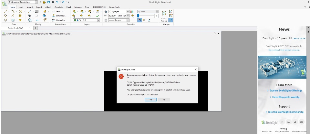310x134 pixels.
Task: Click No in the DraftSight Alert dialog
Action: [164, 100]
